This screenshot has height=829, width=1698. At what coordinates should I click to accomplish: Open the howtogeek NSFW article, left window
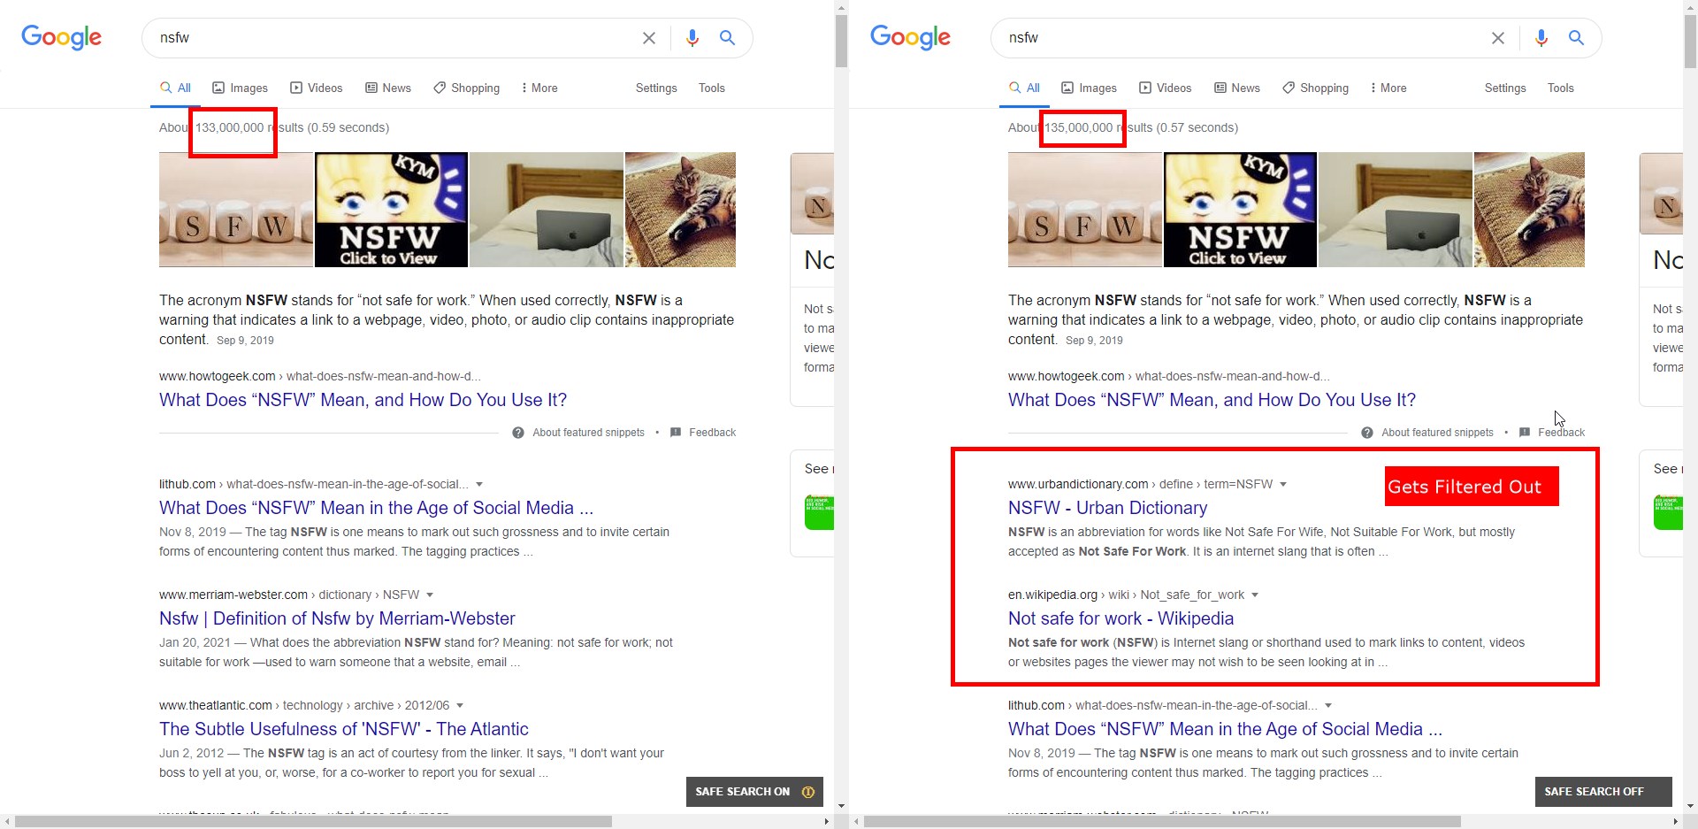[363, 400]
